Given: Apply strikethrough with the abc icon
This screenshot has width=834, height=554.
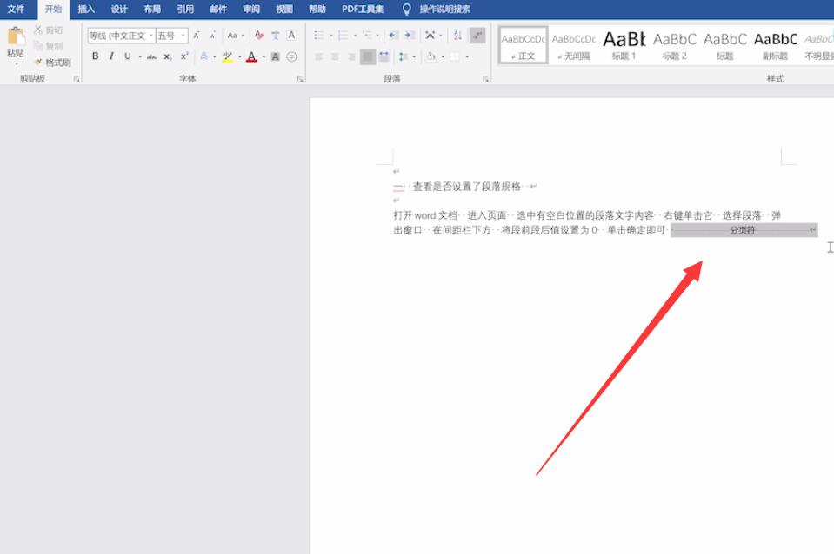Looking at the screenshot, I should [151, 56].
